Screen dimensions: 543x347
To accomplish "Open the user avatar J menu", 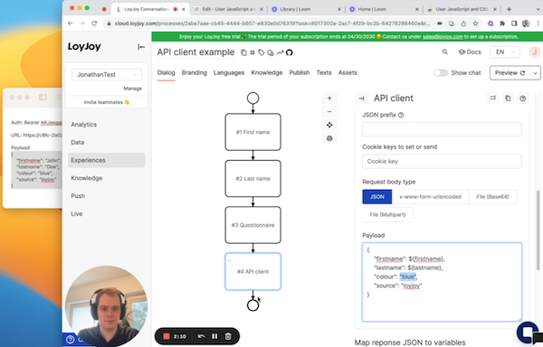I will (534, 52).
